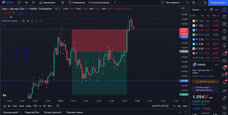Open the hotlists flame panel
Image resolution: width=228 pixels, height=115 pixels.
coord(224,31)
